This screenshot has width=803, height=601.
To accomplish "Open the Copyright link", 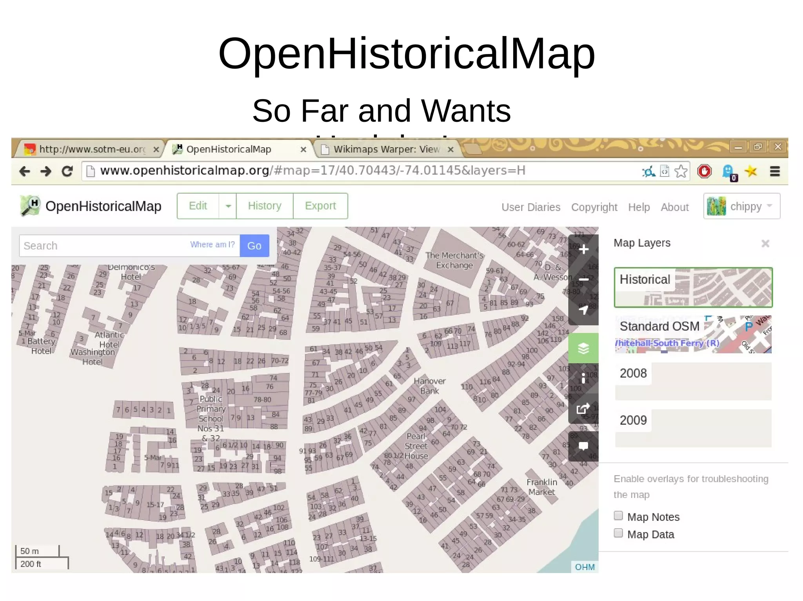I will 594,207.
